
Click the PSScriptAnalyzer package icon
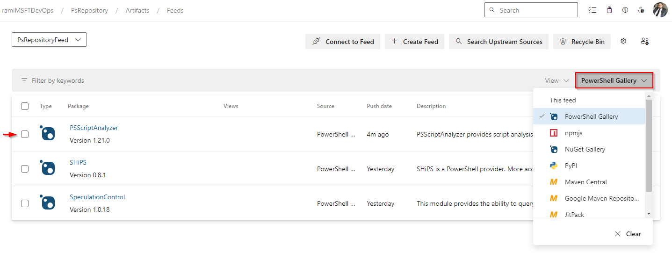point(47,133)
